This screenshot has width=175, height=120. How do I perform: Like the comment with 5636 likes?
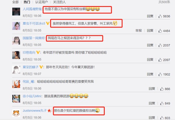pos(160,16)
